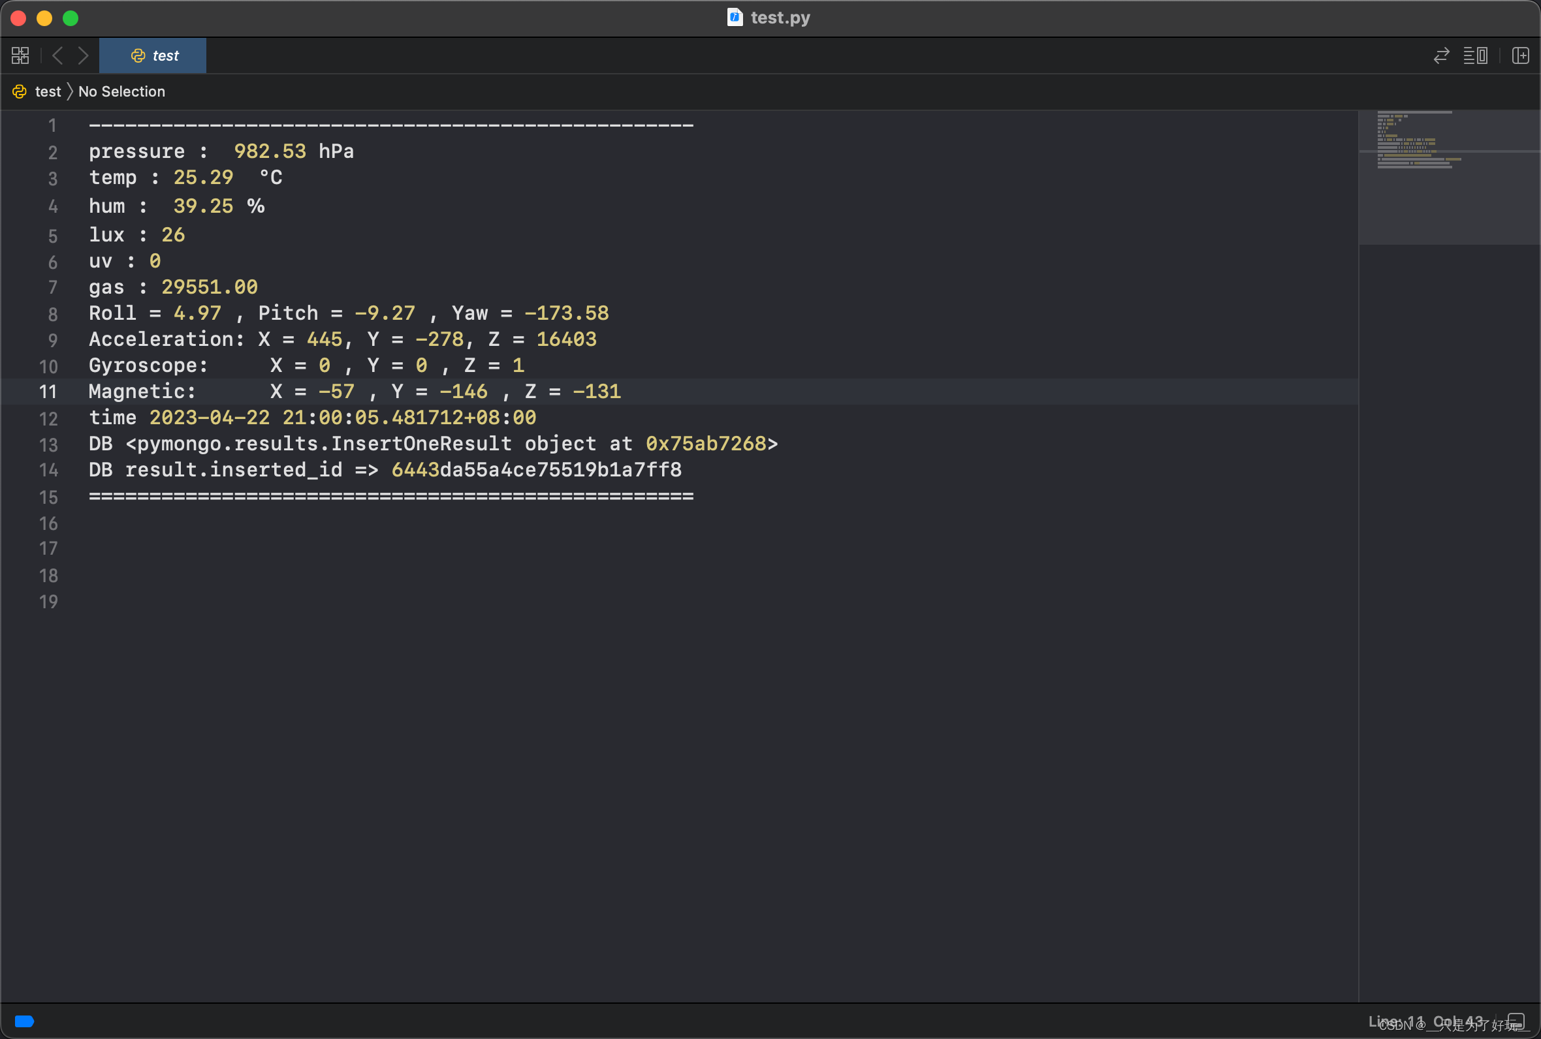Click the test.py window title
Image resolution: width=1541 pixels, height=1039 pixels.
tap(780, 18)
